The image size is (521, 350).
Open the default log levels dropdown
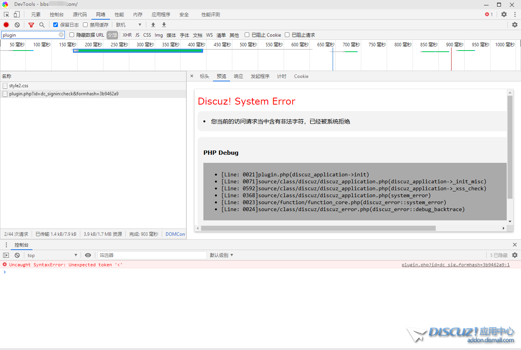222,255
